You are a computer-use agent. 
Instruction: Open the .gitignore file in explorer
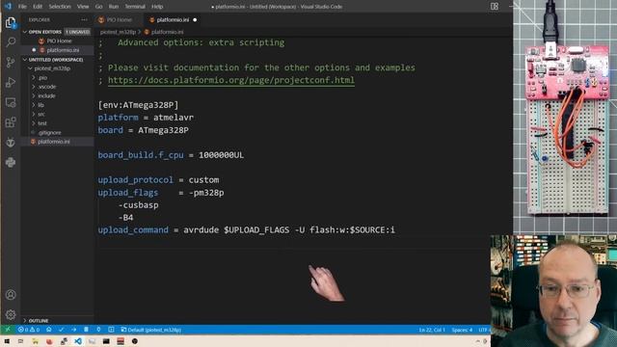tap(49, 133)
